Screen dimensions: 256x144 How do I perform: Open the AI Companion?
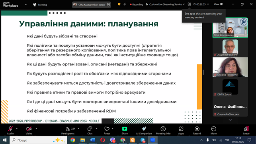(144, 130)
